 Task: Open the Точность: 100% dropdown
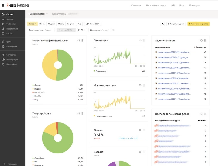click(x=66, y=30)
